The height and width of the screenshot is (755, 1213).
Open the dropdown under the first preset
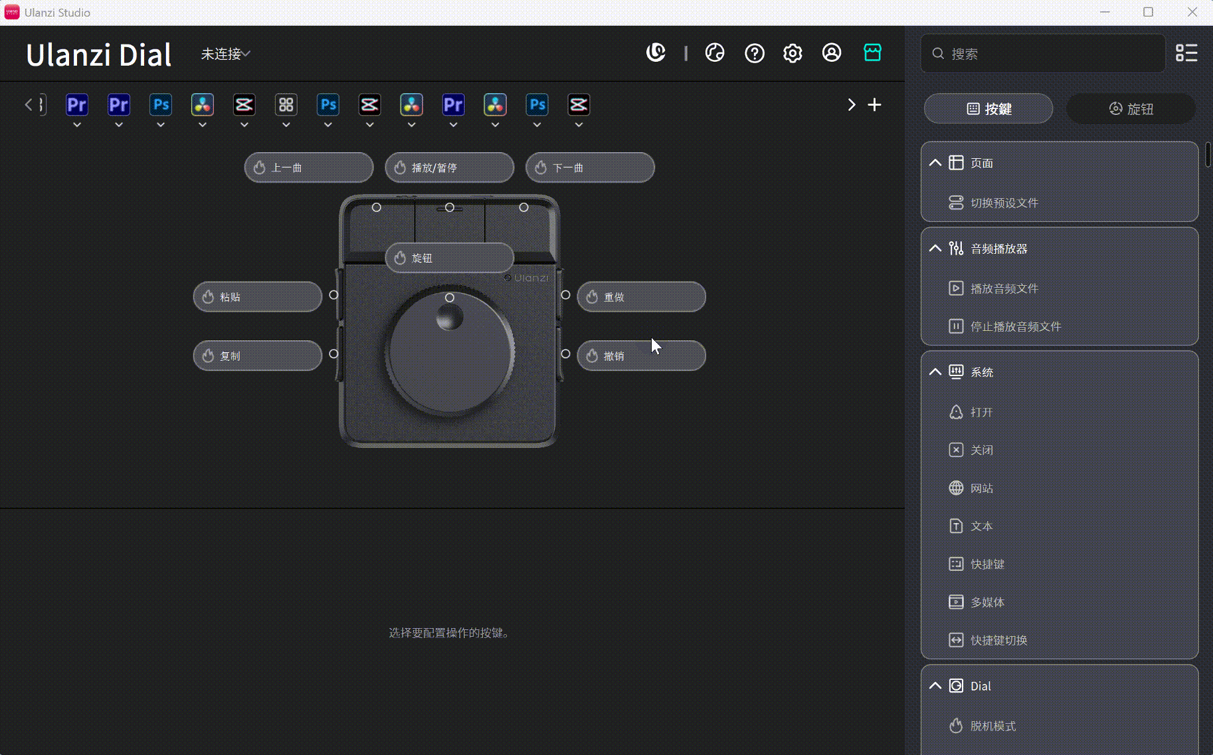(x=76, y=124)
